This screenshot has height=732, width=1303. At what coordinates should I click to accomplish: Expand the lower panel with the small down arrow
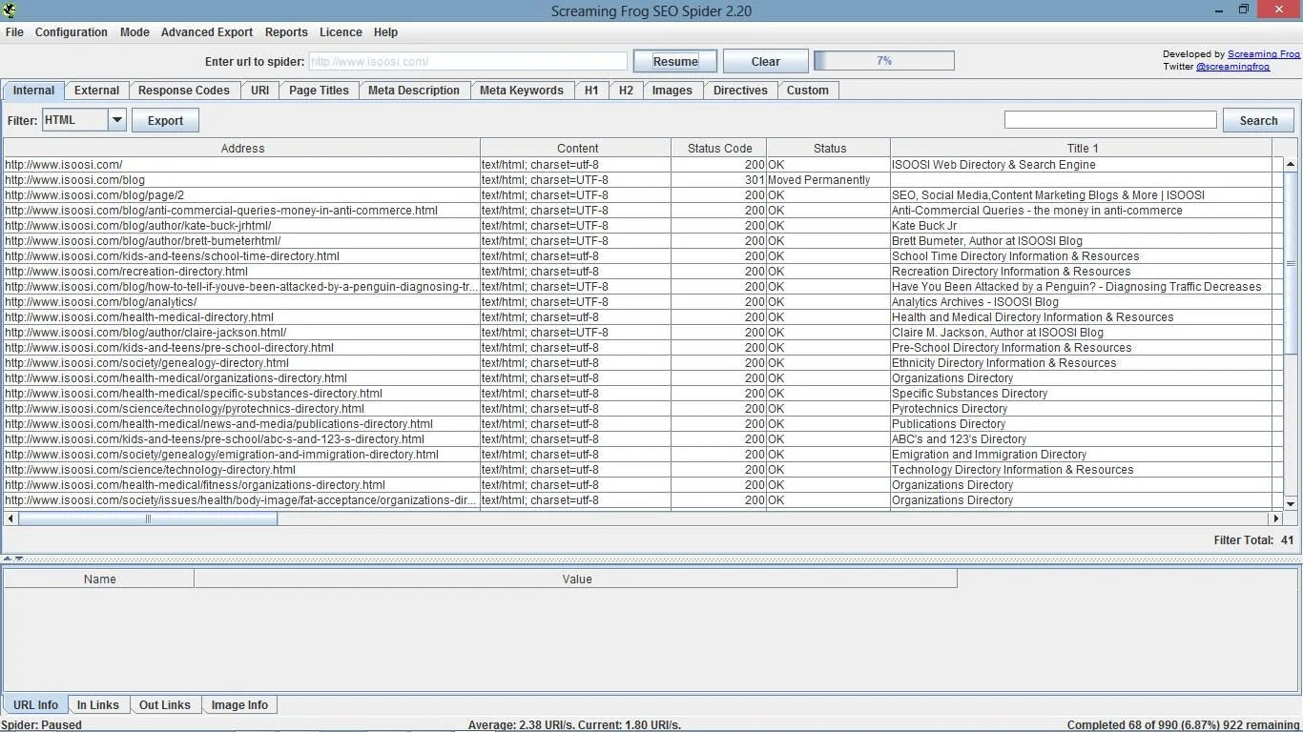click(x=19, y=559)
